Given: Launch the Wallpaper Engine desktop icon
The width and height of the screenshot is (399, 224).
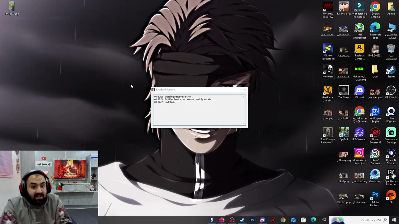Looking at the screenshot, I should pos(375,114).
